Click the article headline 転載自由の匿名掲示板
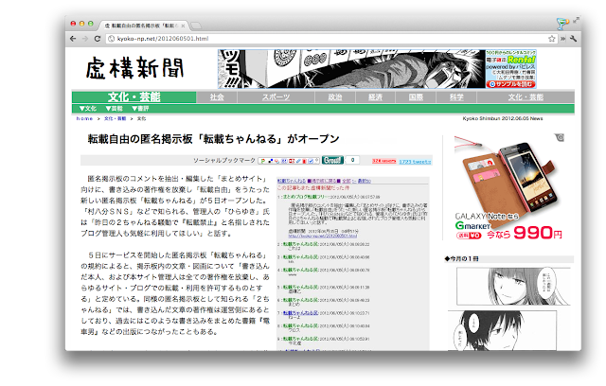Image resolution: width=606 pixels, height=386 pixels. click(213, 139)
